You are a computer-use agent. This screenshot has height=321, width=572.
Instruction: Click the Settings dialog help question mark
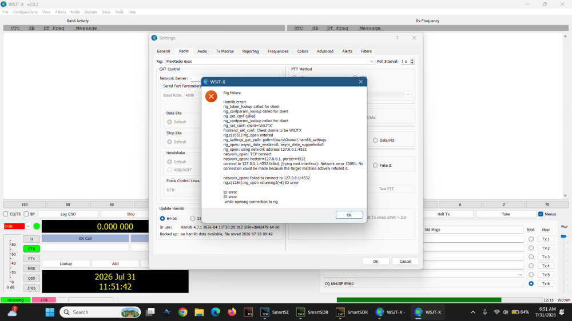tap(398, 38)
